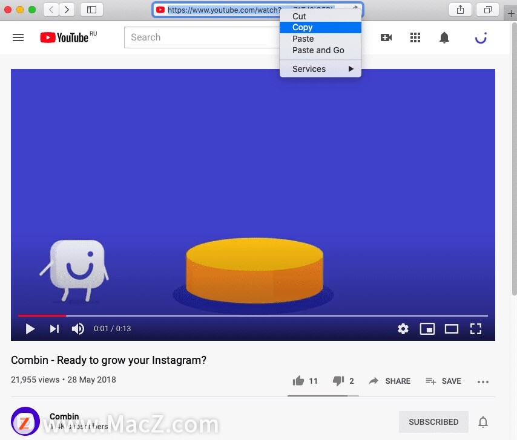Click the Safari share button

pos(460,10)
